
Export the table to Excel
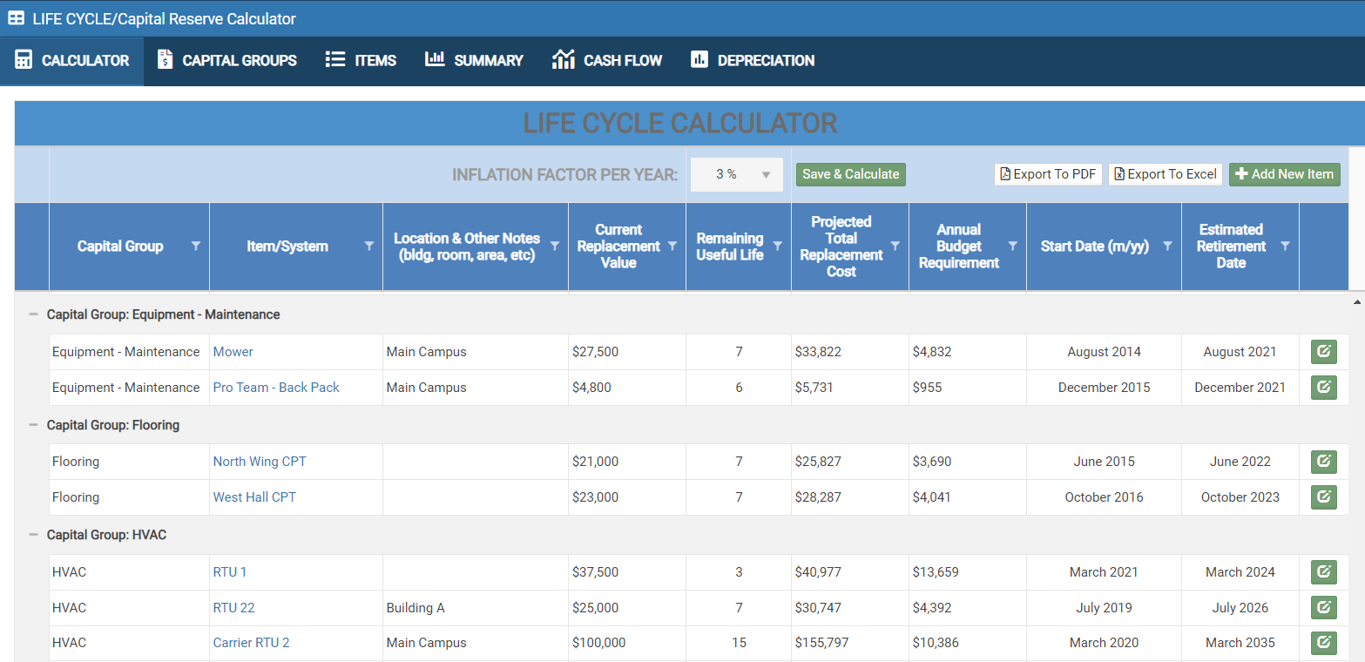click(1166, 174)
